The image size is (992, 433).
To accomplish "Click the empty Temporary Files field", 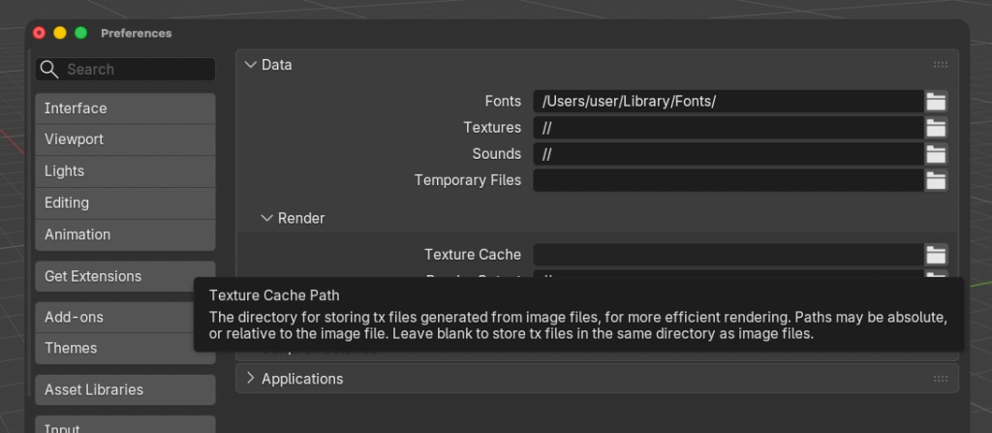I will point(728,180).
